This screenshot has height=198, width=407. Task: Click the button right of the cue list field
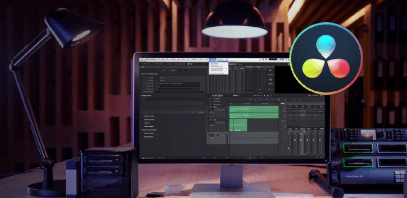[201, 112]
